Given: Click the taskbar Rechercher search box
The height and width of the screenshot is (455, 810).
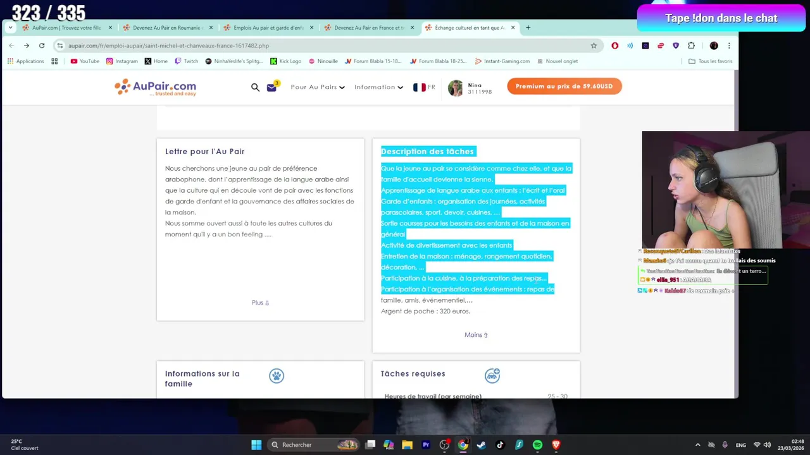Looking at the screenshot, I should [x=315, y=445].
